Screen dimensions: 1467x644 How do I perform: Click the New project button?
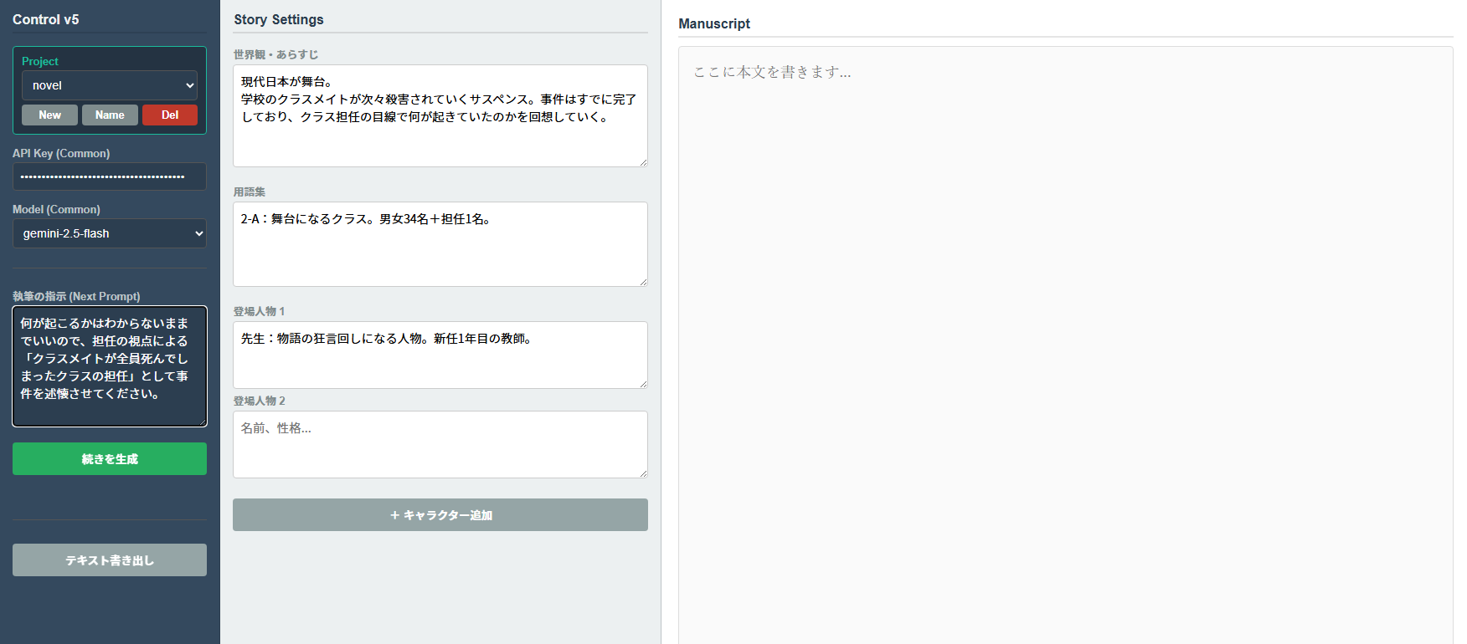[49, 115]
